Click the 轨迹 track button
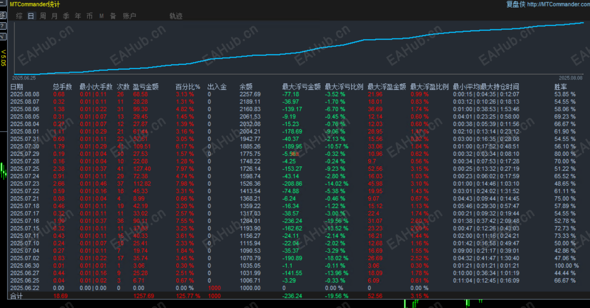The width and height of the screenshot is (590, 308). [x=176, y=16]
